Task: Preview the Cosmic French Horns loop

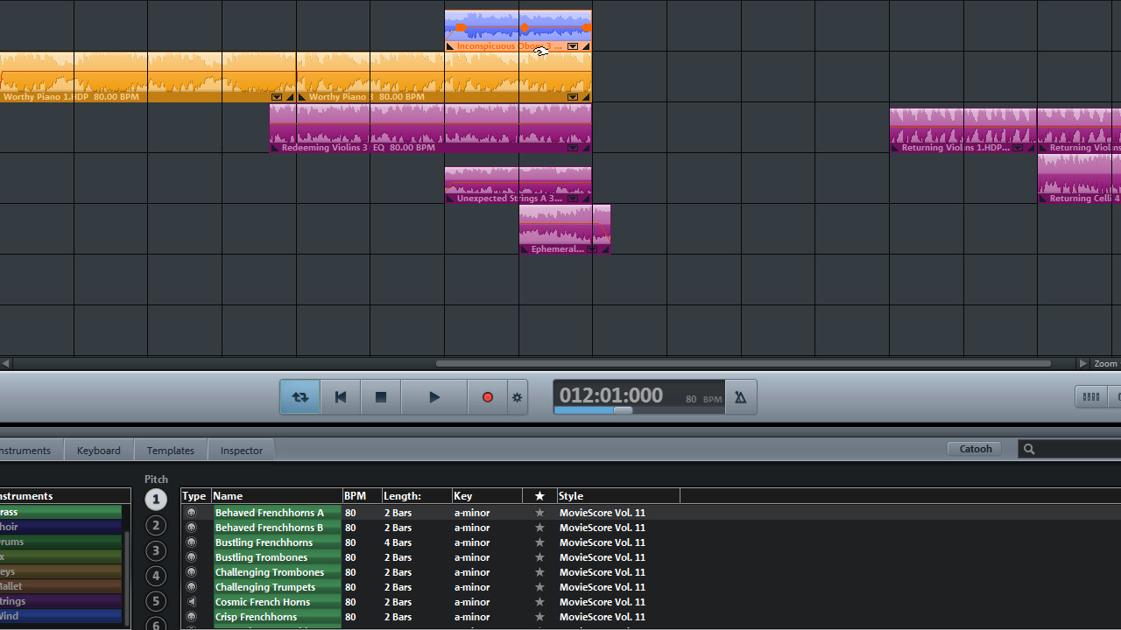Action: 191,601
